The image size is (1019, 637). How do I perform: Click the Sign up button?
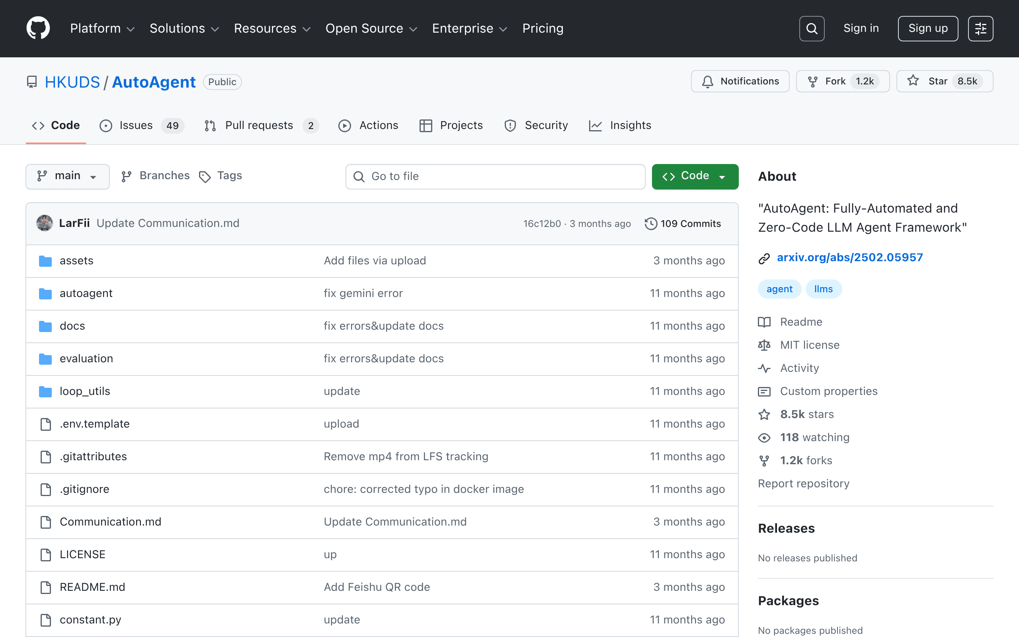click(x=927, y=29)
